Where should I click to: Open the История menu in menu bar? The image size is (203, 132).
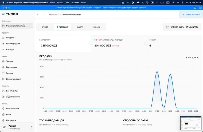(x=75, y=3)
